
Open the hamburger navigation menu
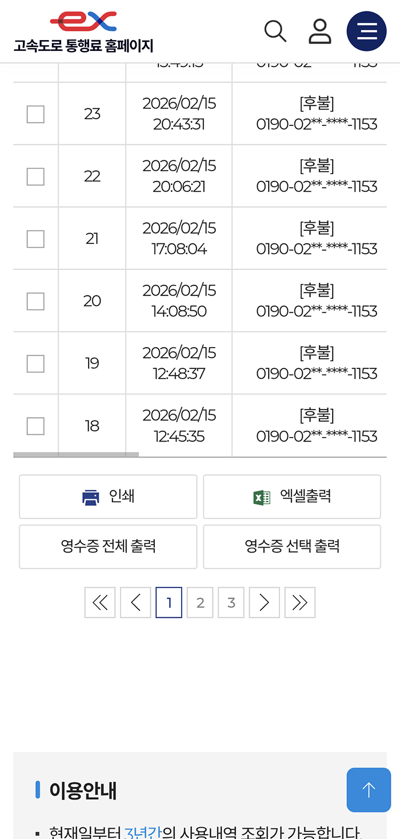(366, 30)
